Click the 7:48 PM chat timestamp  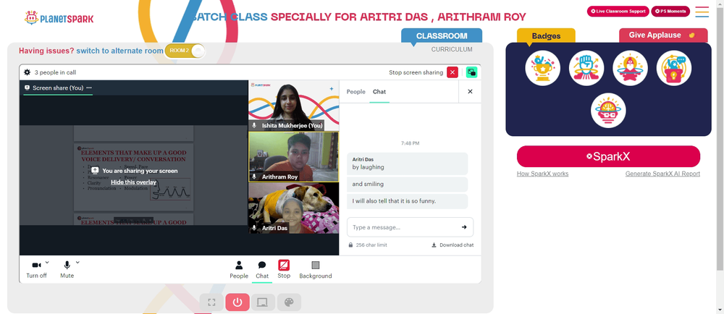(410, 143)
